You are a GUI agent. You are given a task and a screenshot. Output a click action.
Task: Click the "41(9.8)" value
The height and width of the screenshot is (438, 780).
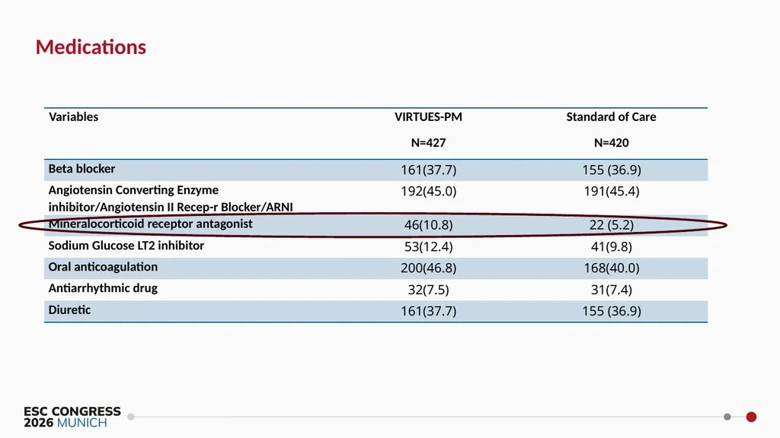[612, 247]
